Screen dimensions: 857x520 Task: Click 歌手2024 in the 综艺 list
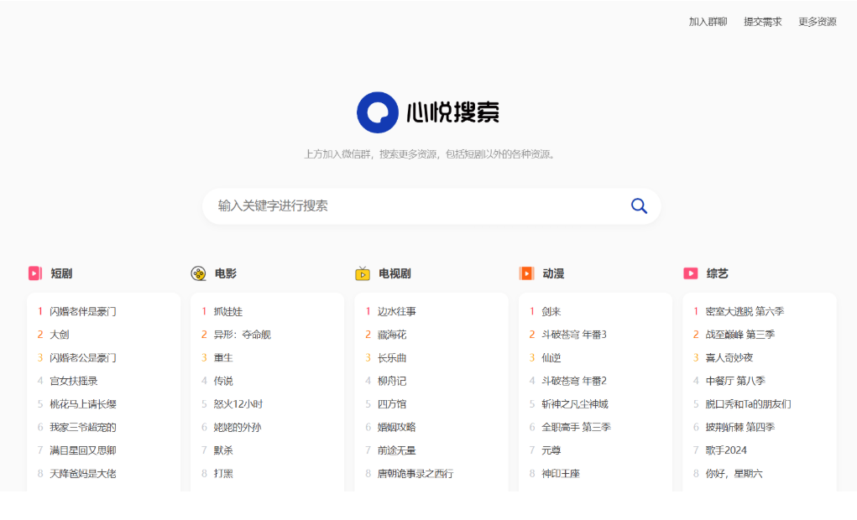pyautogui.click(x=726, y=450)
